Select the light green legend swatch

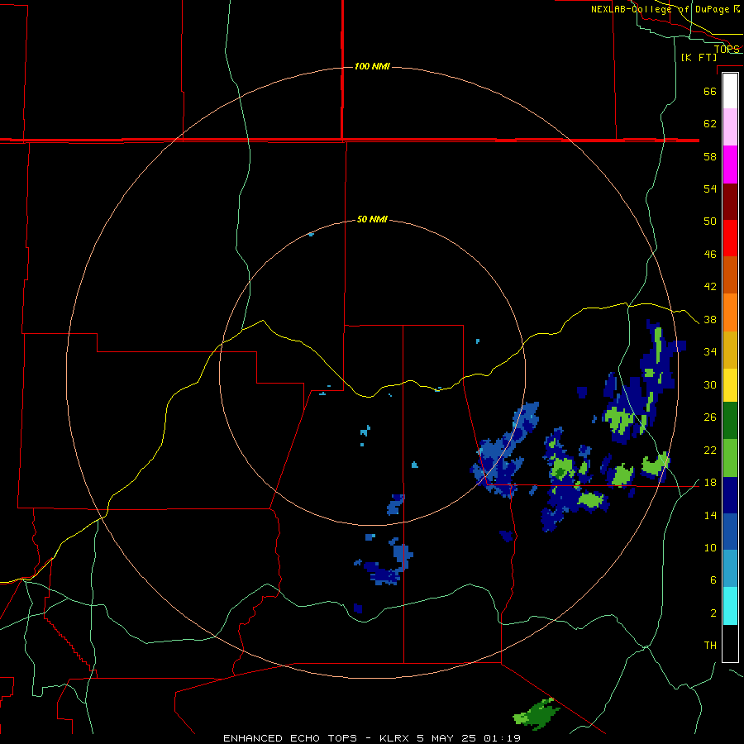pyautogui.click(x=730, y=458)
